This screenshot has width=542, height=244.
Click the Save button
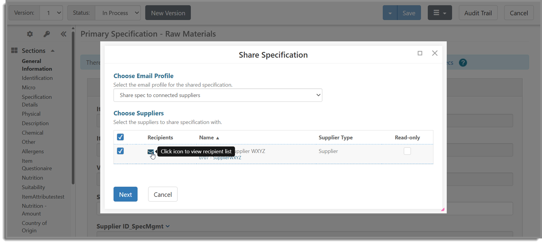coord(409,13)
